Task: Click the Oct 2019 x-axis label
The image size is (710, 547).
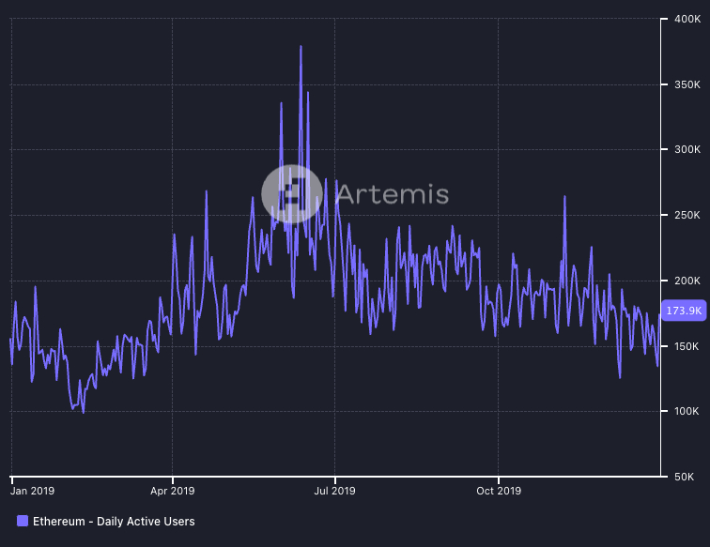Action: click(499, 491)
